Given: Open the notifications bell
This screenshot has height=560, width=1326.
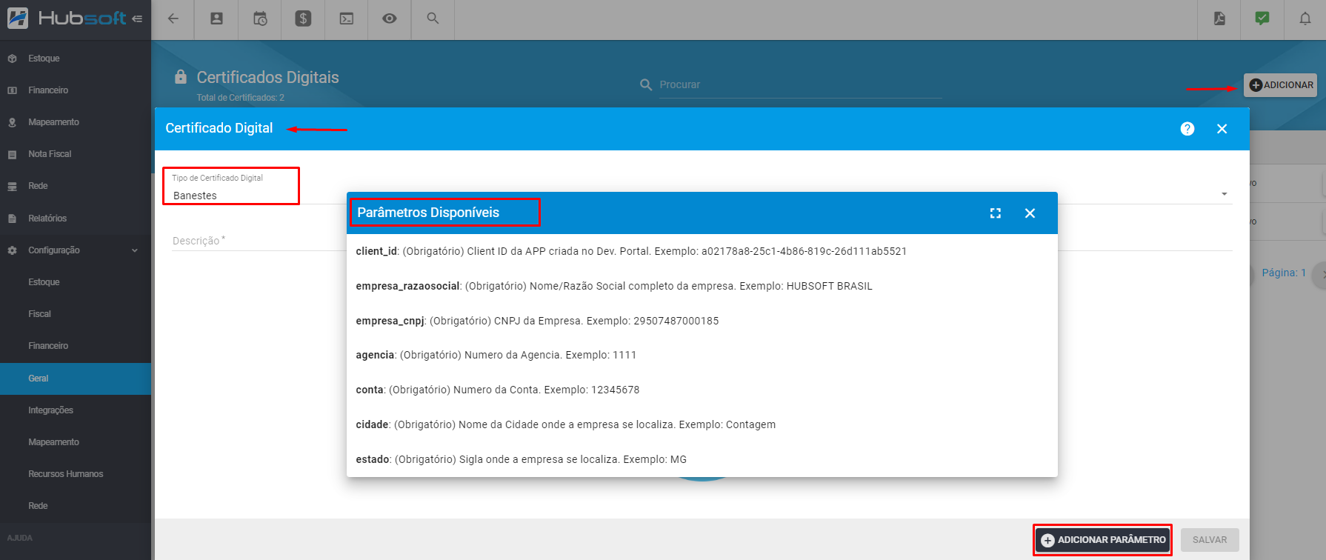Looking at the screenshot, I should tap(1305, 19).
